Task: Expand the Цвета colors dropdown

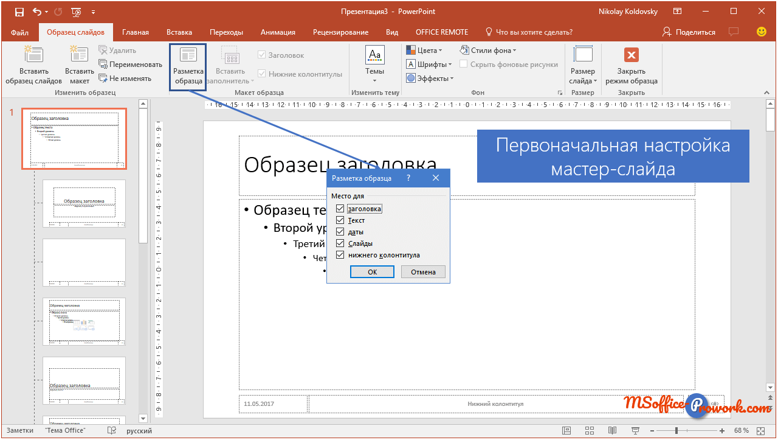Action: (x=424, y=51)
